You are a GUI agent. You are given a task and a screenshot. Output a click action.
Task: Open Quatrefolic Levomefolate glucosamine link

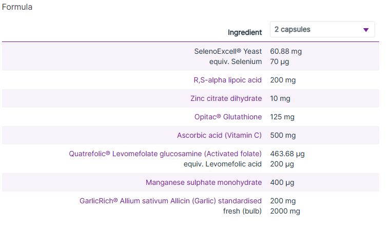(165, 154)
